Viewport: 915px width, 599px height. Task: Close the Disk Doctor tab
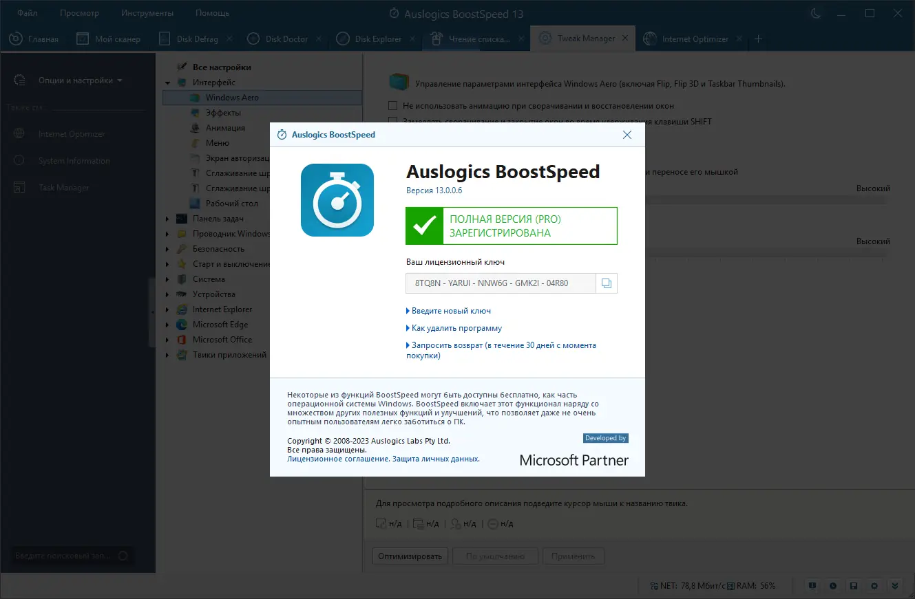point(319,39)
